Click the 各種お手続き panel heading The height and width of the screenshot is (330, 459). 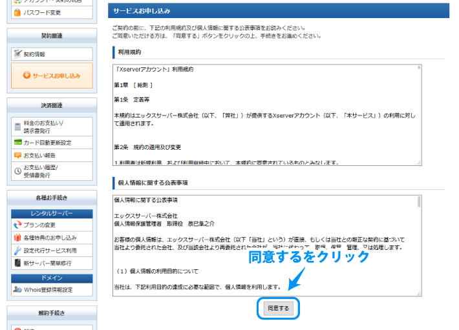pos(52,198)
